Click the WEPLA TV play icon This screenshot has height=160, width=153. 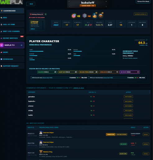pyautogui.click(x=2, y=45)
